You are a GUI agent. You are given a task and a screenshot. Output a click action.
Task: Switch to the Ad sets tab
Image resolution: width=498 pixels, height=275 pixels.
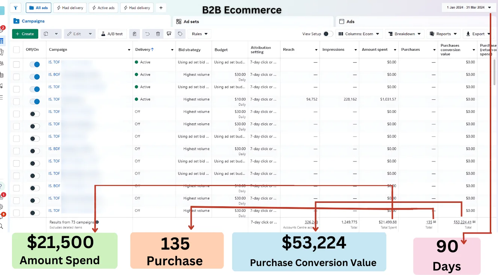[x=188, y=22]
